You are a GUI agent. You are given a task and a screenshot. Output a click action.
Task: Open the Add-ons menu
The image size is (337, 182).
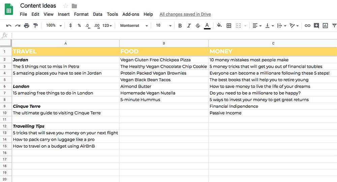(131, 14)
